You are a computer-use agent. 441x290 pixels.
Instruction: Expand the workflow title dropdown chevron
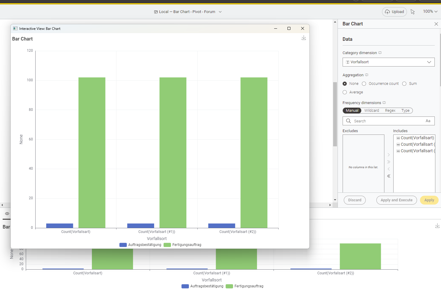220,12
